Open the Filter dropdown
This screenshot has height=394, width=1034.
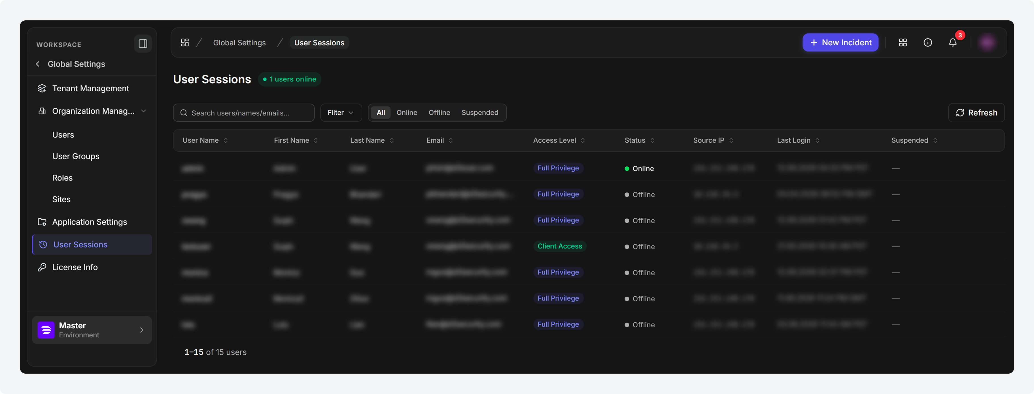pos(341,113)
